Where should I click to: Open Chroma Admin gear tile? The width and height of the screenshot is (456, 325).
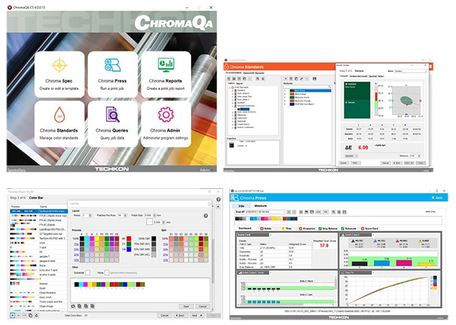tap(165, 123)
